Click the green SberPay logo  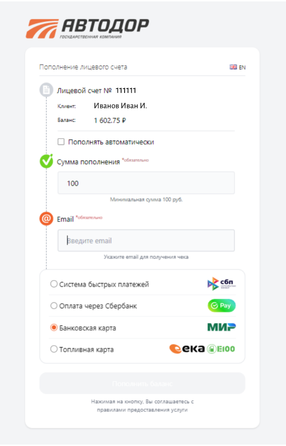tap(221, 305)
